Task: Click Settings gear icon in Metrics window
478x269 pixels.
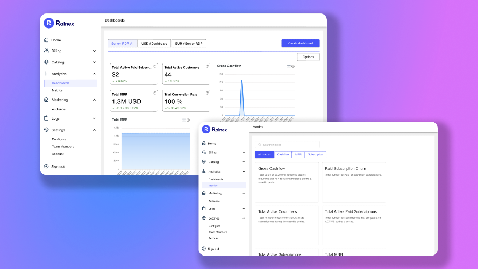Action: pyautogui.click(x=204, y=218)
